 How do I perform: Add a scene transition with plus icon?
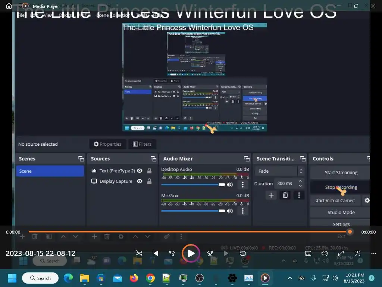pyautogui.click(x=271, y=195)
